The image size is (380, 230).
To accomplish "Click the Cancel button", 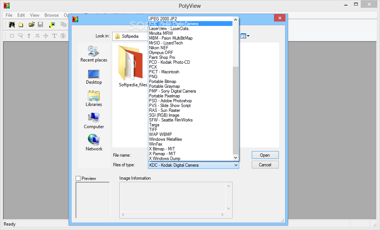I will [265, 165].
